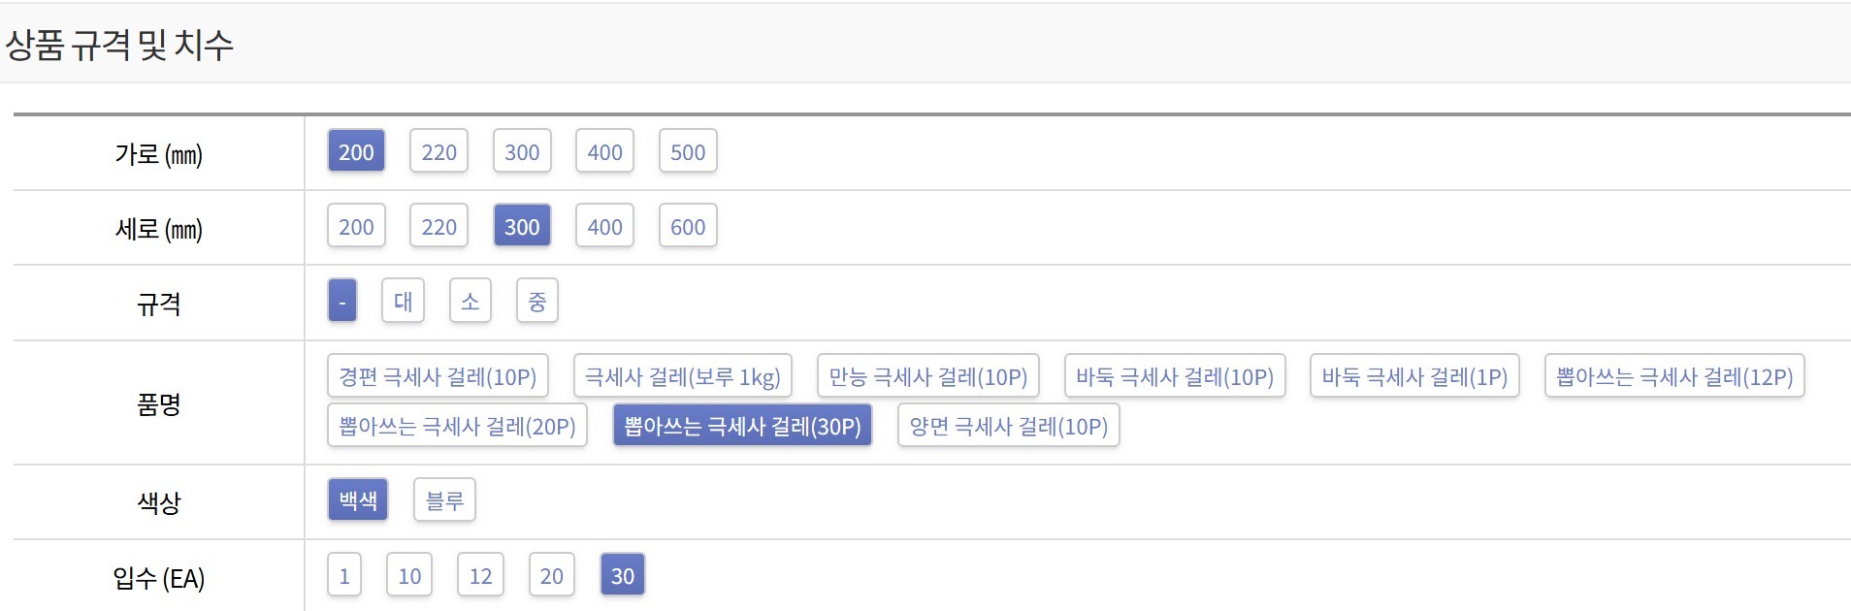This screenshot has height=611, width=1851.
Task: Select 극세사 걸레(보루 1kg) product
Action: click(x=683, y=376)
